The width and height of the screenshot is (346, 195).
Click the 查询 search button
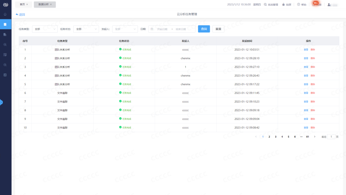(204, 29)
